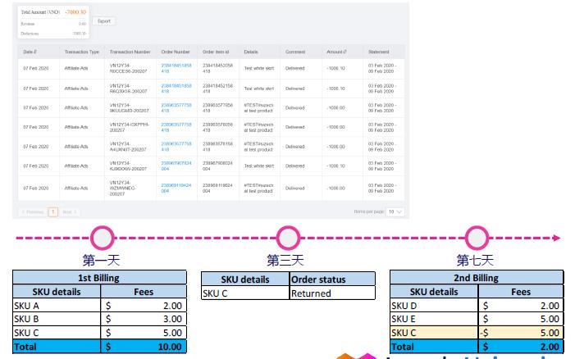Click the Transaction Type column header
Image resolution: width=575 pixels, height=359 pixels.
click(80, 52)
